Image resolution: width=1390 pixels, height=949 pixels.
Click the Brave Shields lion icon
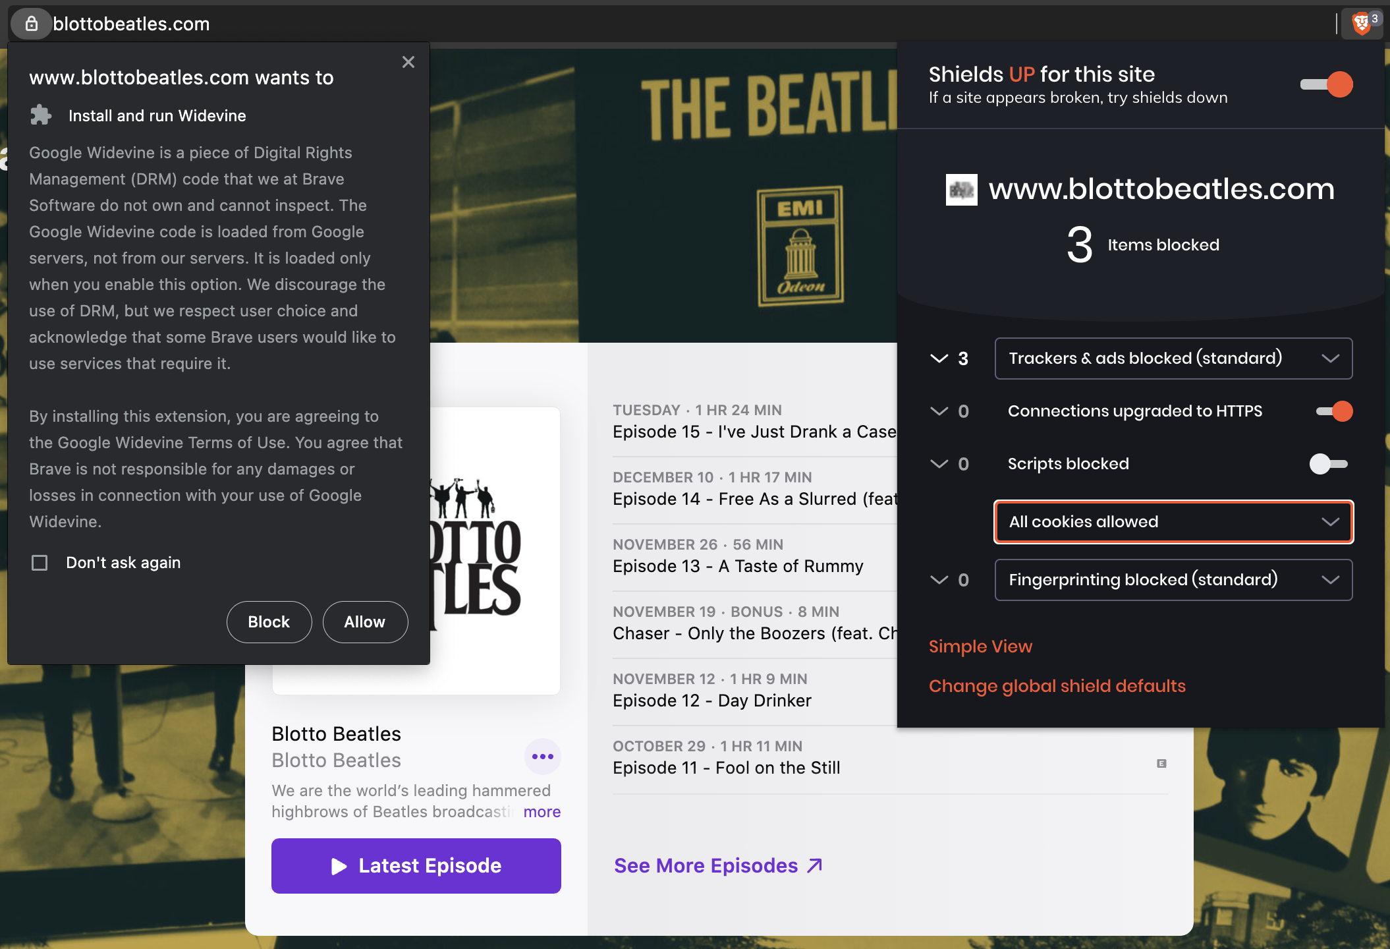[x=1361, y=24]
